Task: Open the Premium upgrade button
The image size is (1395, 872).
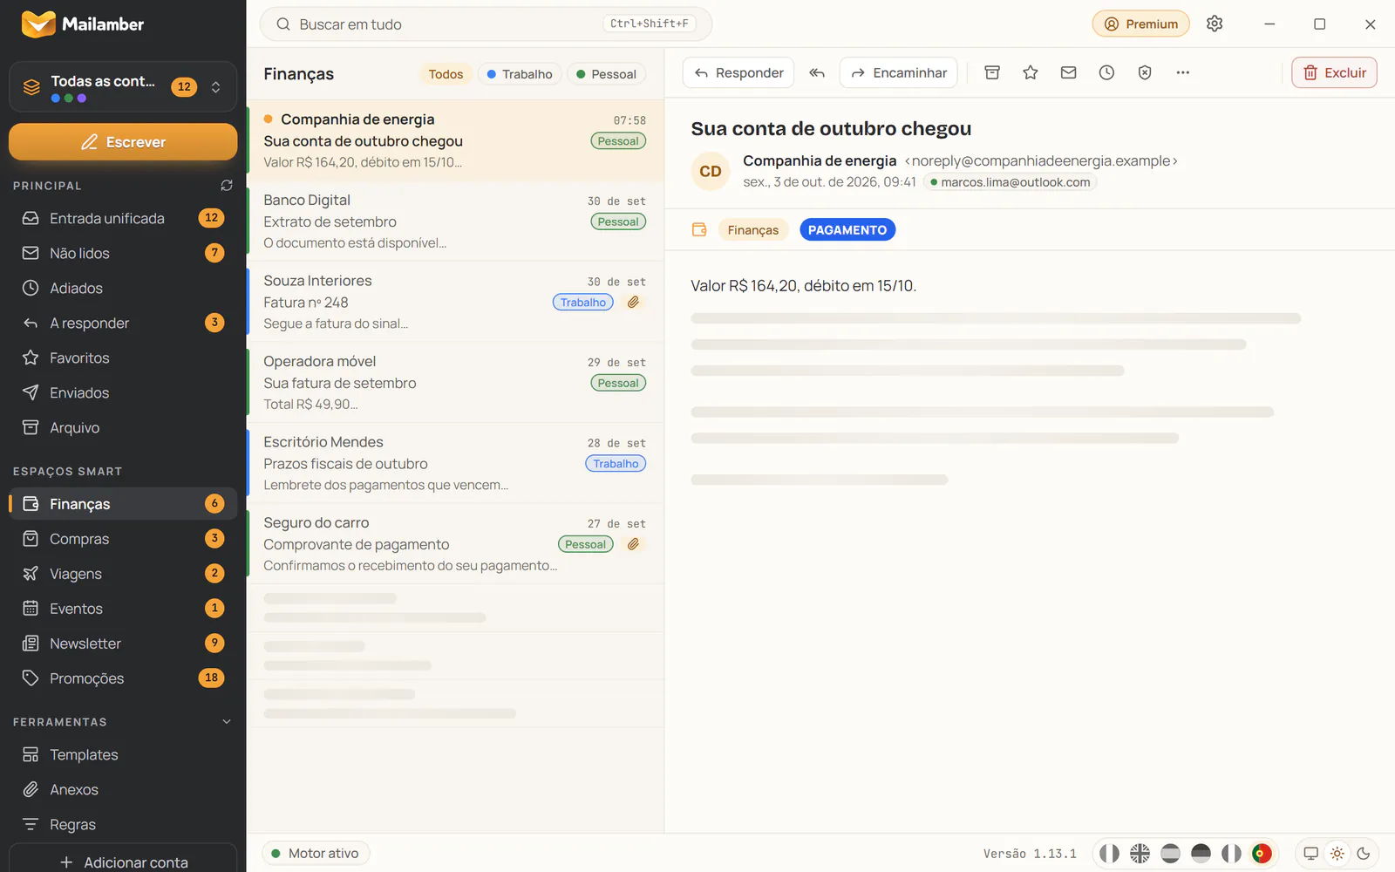Action: click(x=1141, y=24)
